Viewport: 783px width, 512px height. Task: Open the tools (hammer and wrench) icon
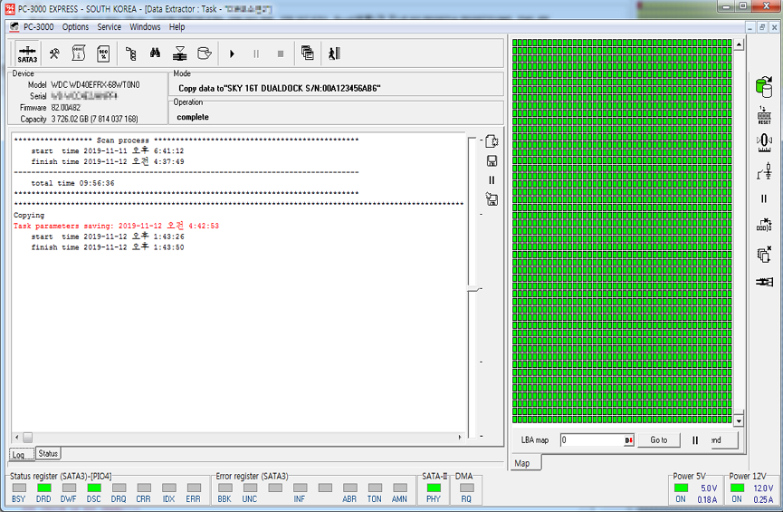[x=54, y=53]
